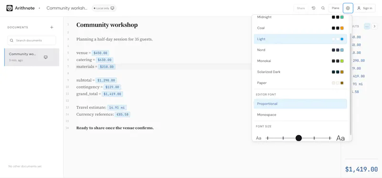Click the Local only status badge
382x178 pixels.
coord(104,8)
